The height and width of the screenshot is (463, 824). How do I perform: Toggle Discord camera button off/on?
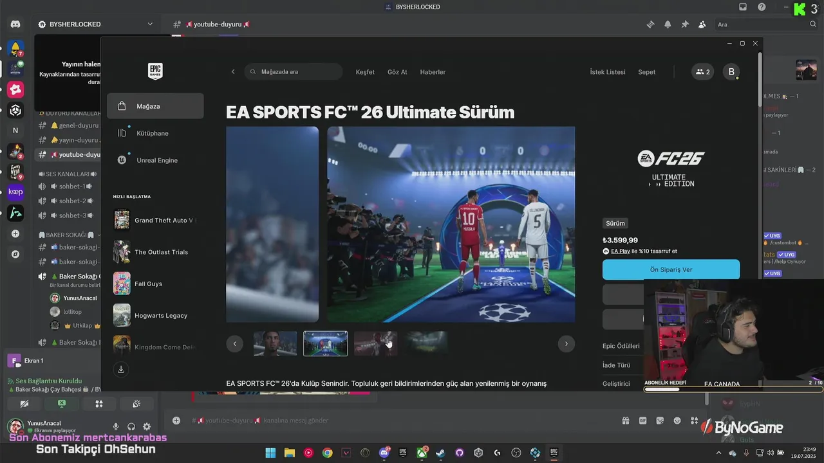pyautogui.click(x=24, y=404)
